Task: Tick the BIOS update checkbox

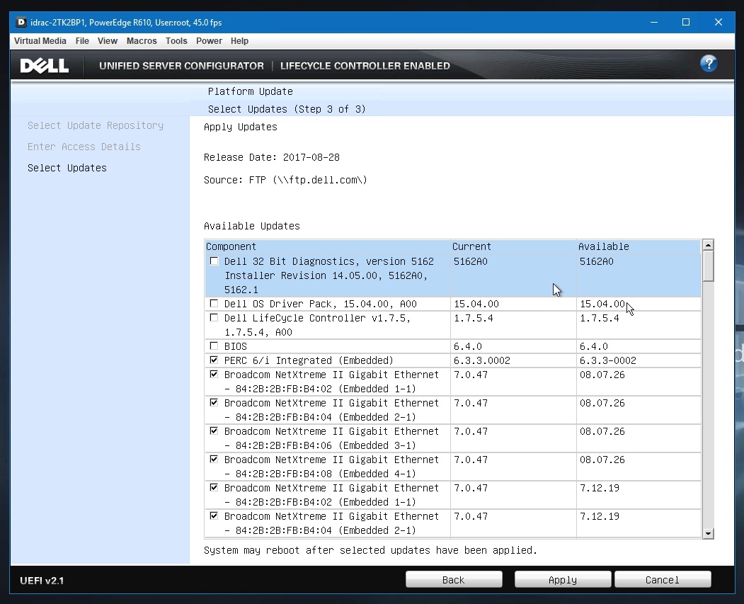Action: click(x=214, y=346)
